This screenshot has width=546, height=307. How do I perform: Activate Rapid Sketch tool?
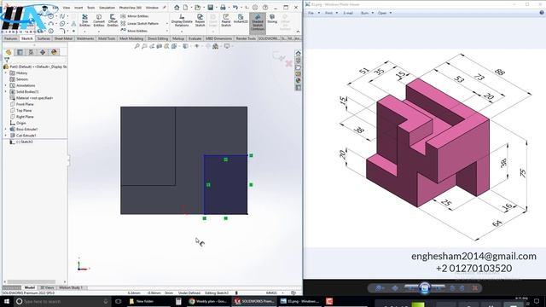coord(226,20)
